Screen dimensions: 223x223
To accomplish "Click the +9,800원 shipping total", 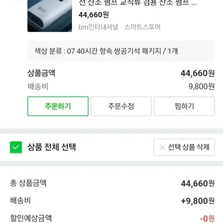I will (198, 201).
